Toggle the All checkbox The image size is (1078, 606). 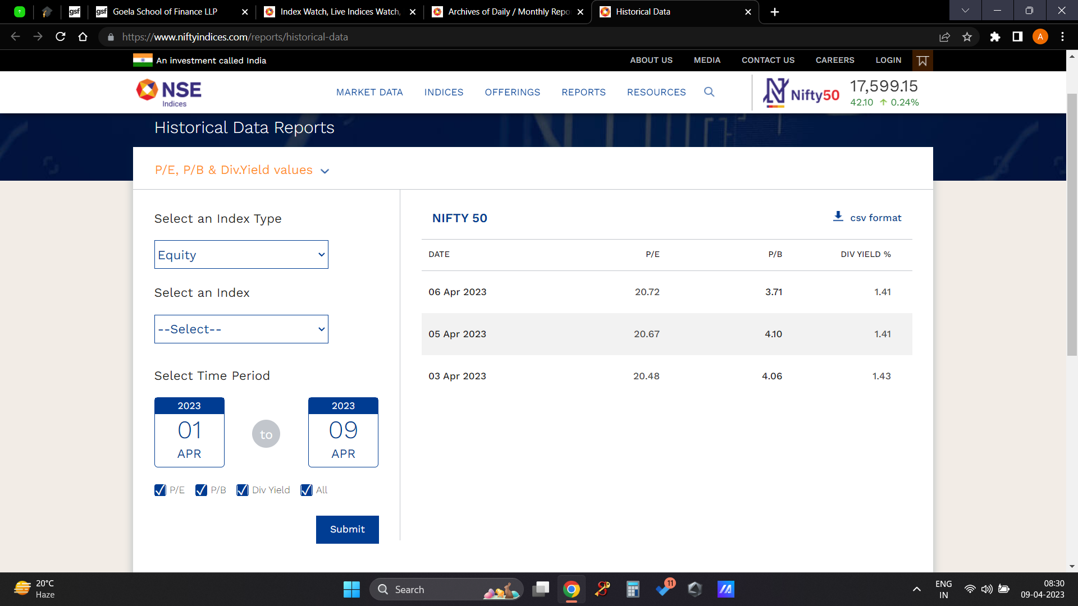click(x=307, y=490)
